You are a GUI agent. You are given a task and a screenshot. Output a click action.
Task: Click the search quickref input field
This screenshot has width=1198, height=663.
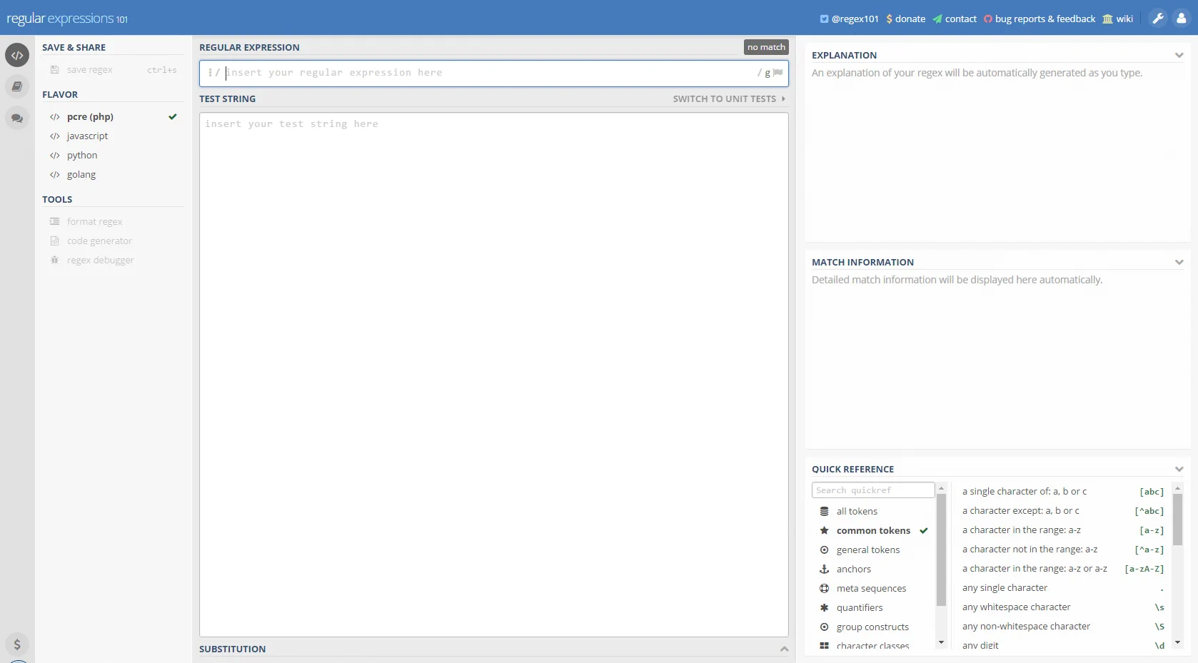pyautogui.click(x=871, y=490)
